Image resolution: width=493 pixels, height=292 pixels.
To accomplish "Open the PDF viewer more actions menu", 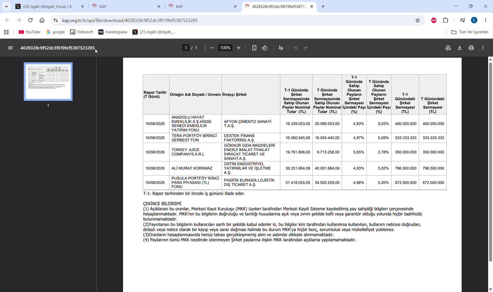I will pyautogui.click(x=483, y=48).
